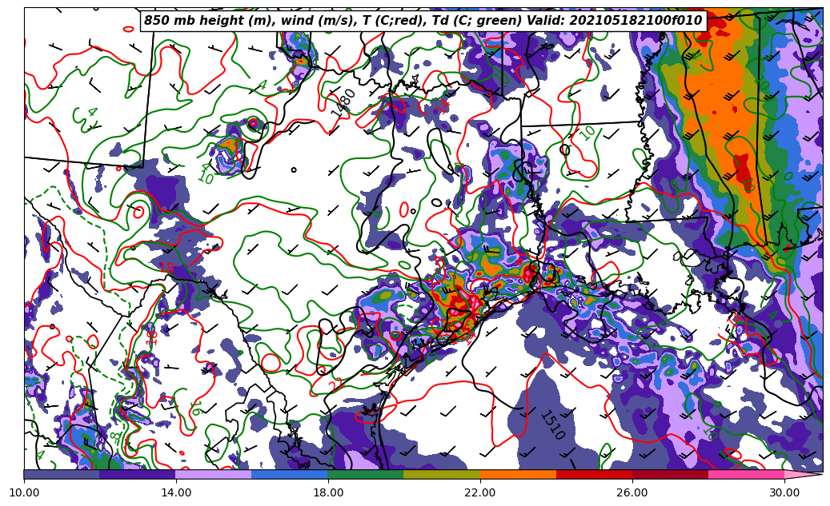The height and width of the screenshot is (506, 830).
Task: Select the pink 28–30 colorbar segment
Action: 746,474
